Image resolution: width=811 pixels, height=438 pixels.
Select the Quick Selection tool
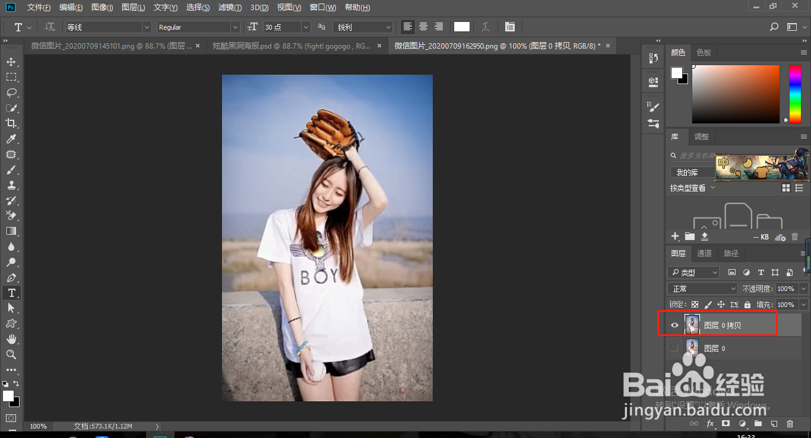11,108
